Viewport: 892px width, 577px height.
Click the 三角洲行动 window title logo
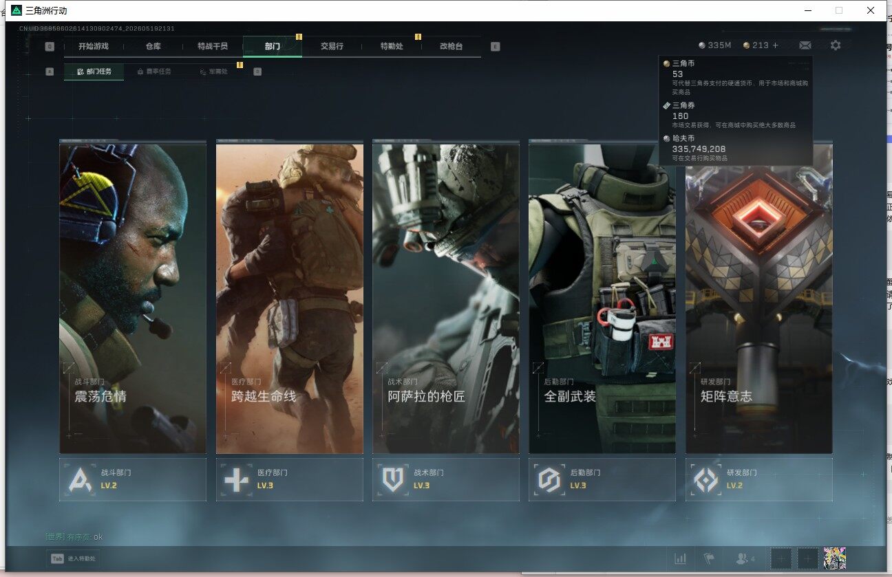[x=17, y=10]
